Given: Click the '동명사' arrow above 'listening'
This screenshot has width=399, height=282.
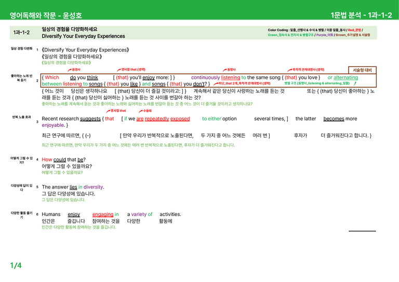Looking at the screenshot, I should pyautogui.click(x=224, y=70).
